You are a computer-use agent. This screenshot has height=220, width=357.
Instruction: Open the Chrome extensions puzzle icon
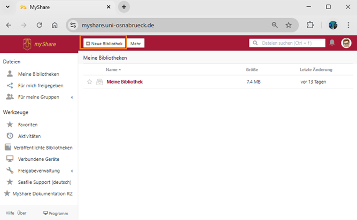tap(310, 25)
